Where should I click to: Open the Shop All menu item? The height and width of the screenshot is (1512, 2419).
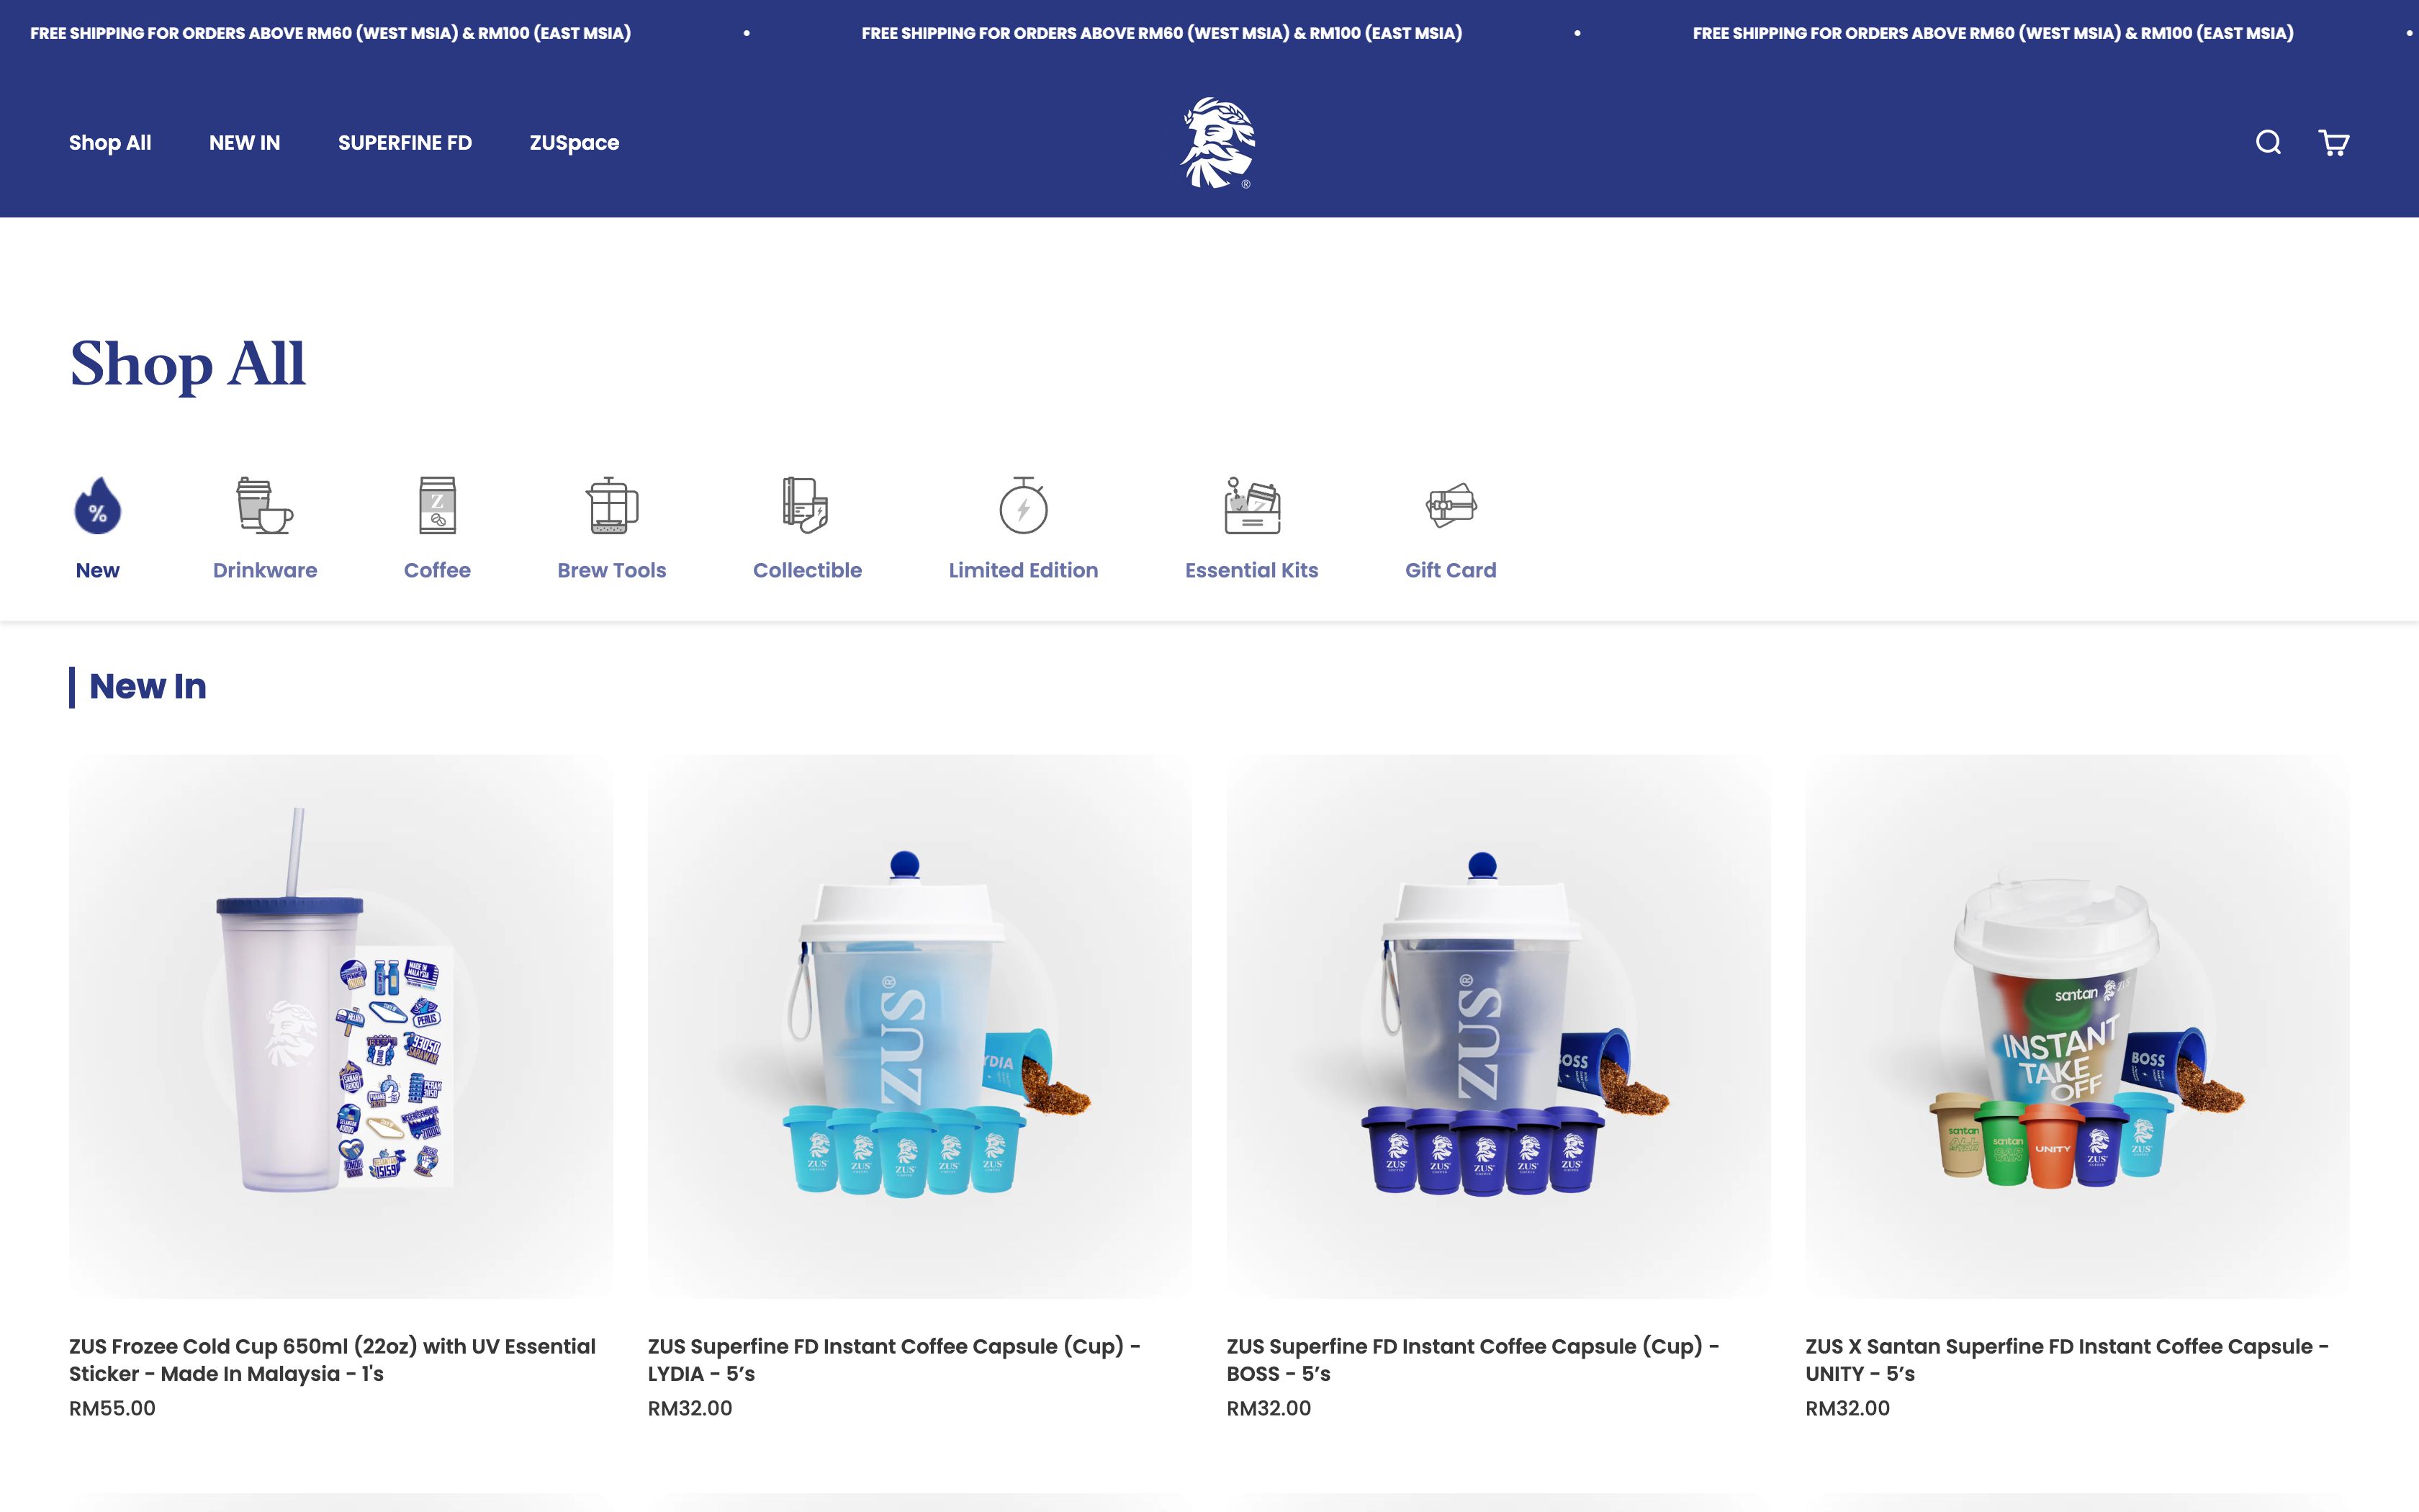110,142
